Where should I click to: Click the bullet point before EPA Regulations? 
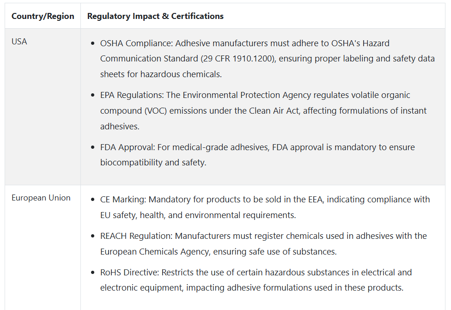click(92, 95)
